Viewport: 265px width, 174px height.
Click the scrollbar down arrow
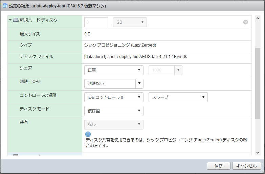pyautogui.click(x=258, y=153)
